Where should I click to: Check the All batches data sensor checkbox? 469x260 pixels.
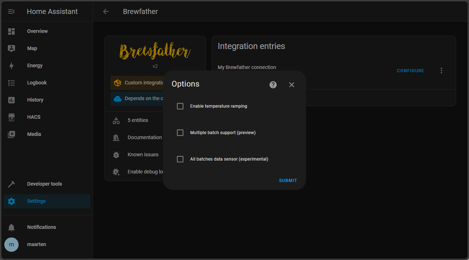pyautogui.click(x=180, y=159)
